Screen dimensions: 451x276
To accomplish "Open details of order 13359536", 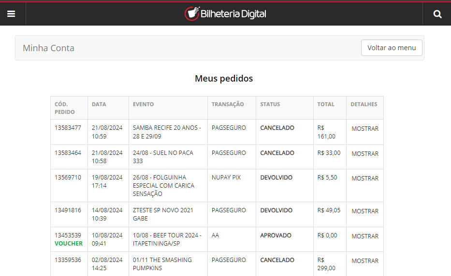I will 364,261.
